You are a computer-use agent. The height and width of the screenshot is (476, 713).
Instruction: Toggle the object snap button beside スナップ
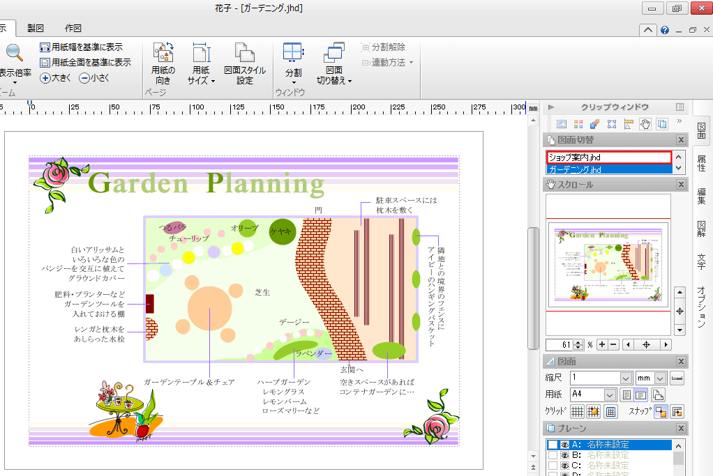pos(661,411)
